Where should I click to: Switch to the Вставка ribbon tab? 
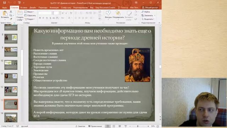[x=24, y=7]
